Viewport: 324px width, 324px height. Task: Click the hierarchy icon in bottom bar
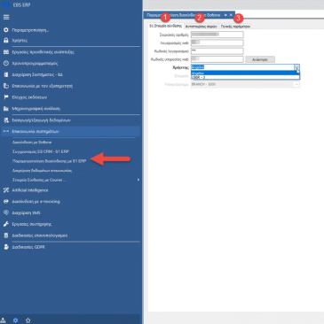click(x=3, y=320)
